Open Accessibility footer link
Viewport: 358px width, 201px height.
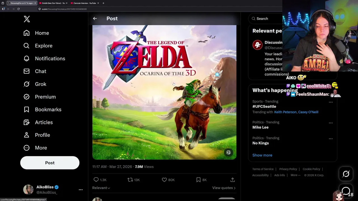coord(260,175)
